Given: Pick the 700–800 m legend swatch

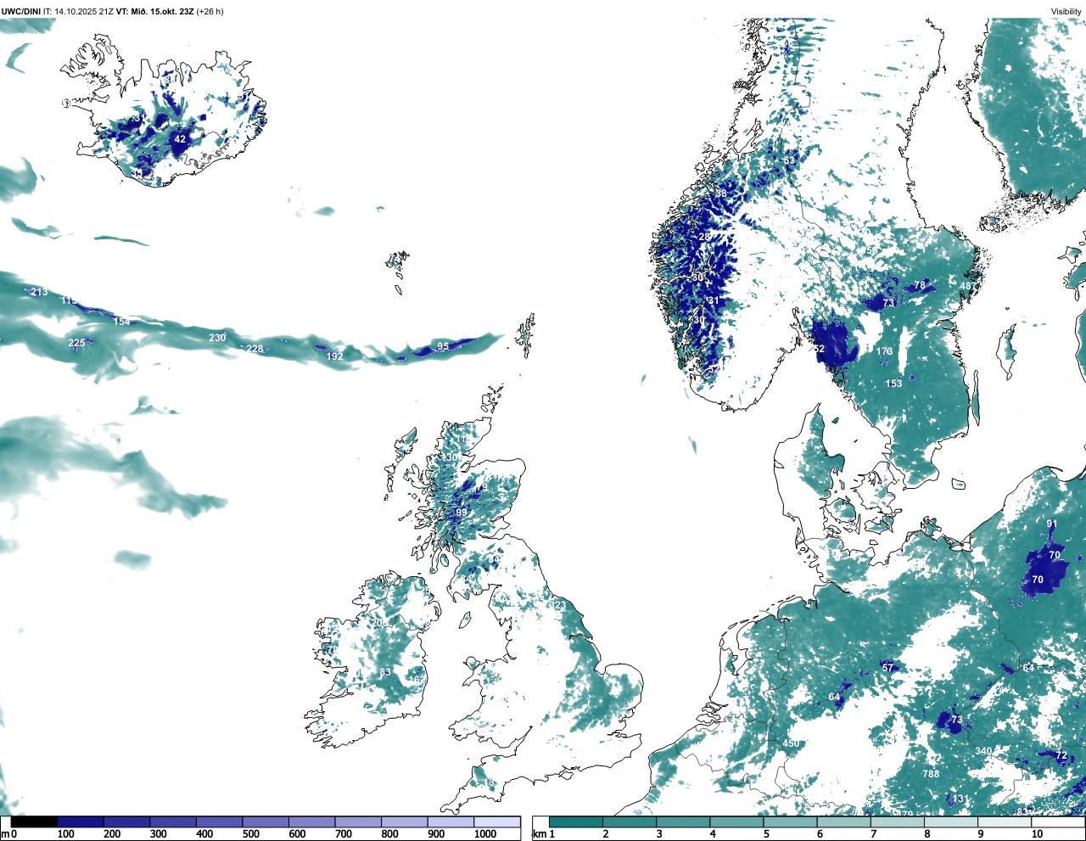Looking at the screenshot, I should coord(358,822).
